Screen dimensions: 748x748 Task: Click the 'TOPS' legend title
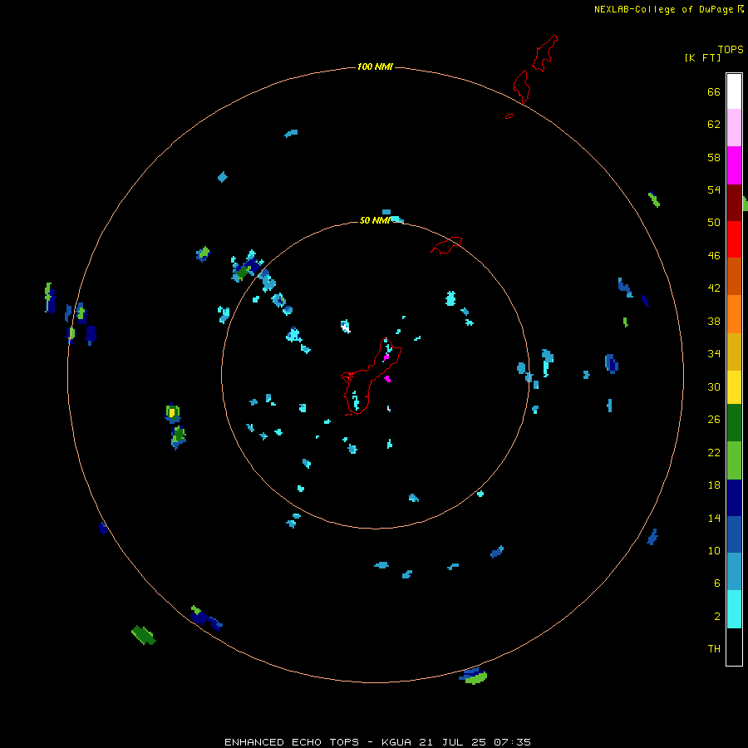click(731, 49)
